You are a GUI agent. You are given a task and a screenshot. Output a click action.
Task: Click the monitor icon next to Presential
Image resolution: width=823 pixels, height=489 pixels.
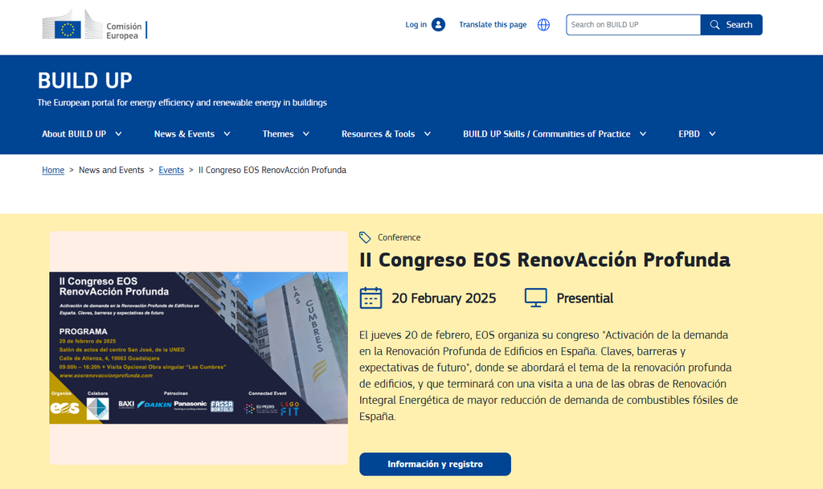point(536,298)
